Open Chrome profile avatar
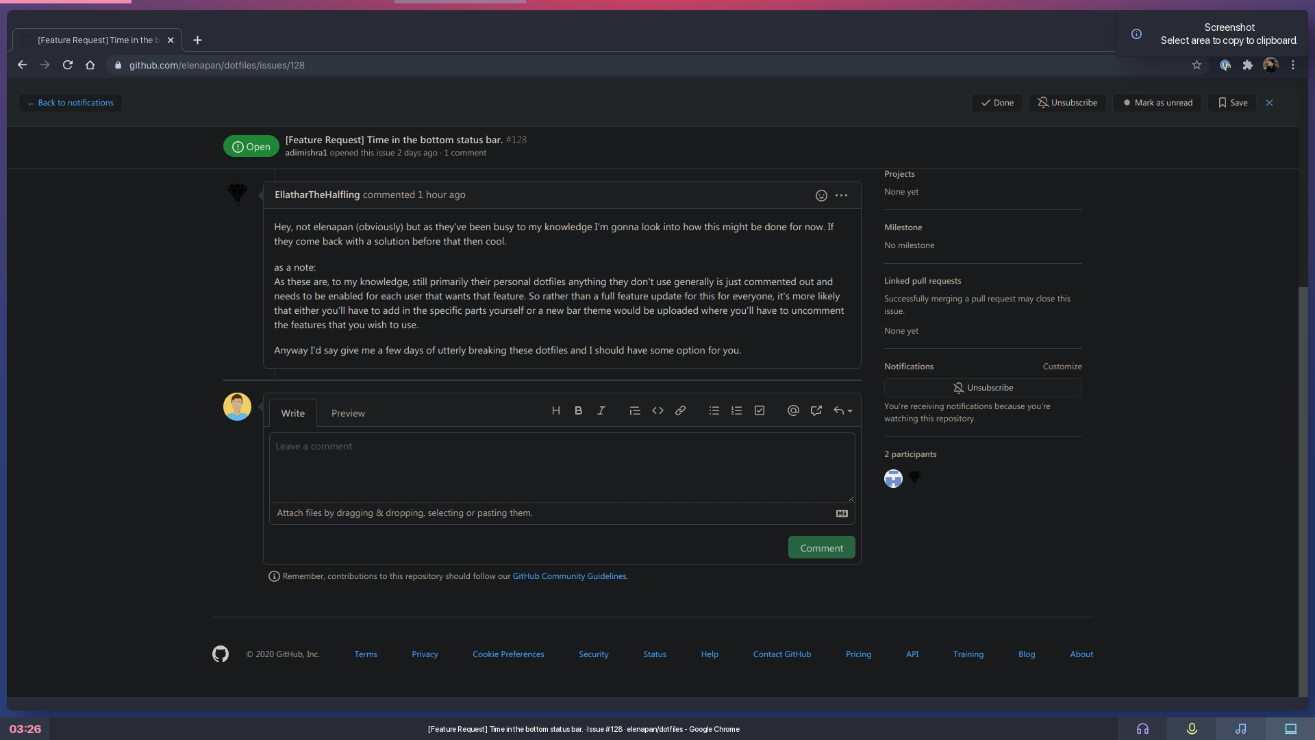The image size is (1315, 740). 1270,65
